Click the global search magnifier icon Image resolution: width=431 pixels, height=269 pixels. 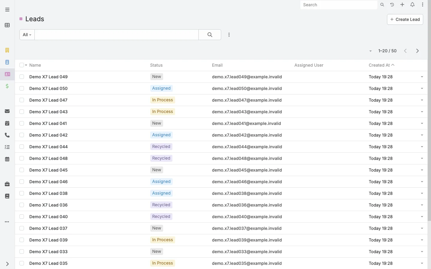coord(382,5)
